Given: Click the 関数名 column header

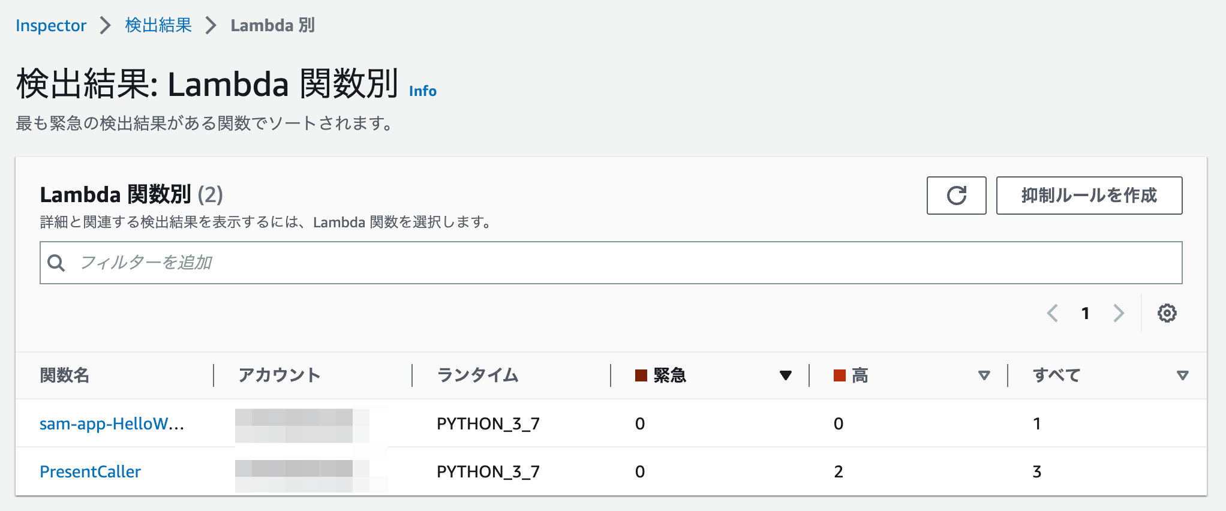Looking at the screenshot, I should (65, 375).
